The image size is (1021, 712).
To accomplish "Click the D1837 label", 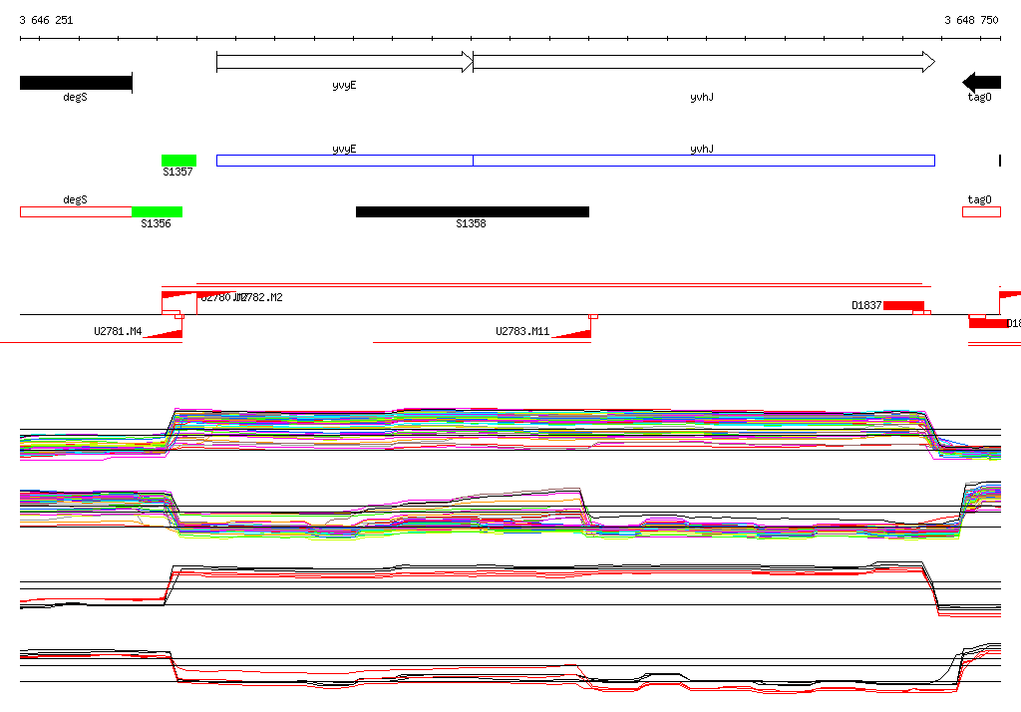I will pyautogui.click(x=866, y=305).
